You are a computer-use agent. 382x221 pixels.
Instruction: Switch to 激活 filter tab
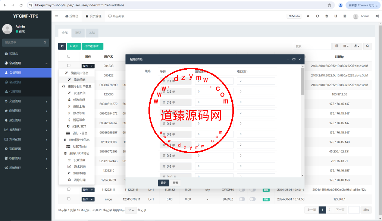pos(78,33)
